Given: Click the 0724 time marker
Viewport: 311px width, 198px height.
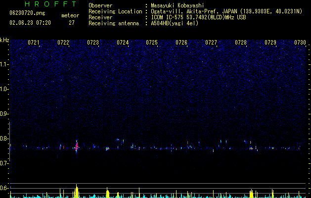Looking at the screenshot, I should (123, 43).
